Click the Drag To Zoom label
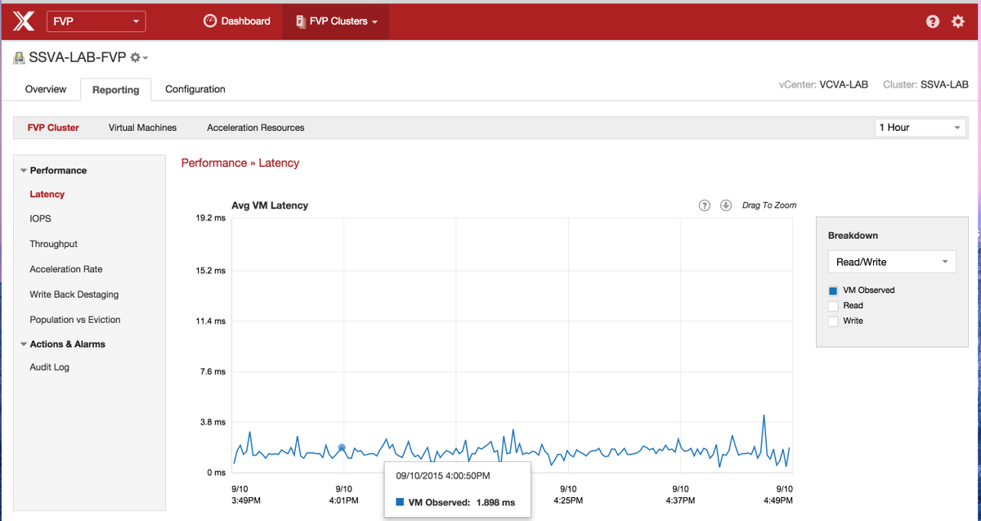This screenshot has width=981, height=521. tap(769, 205)
